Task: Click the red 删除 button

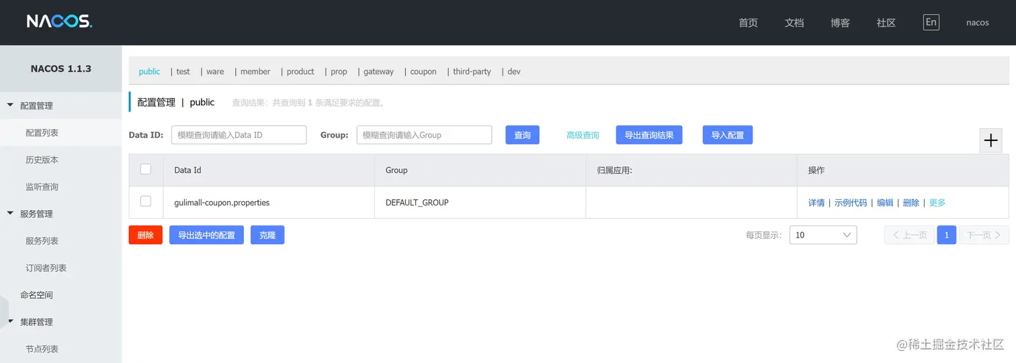Action: [146, 235]
